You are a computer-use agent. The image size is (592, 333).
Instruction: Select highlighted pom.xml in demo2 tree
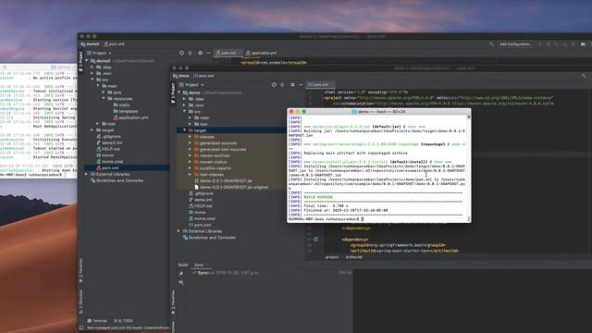[x=107, y=167]
